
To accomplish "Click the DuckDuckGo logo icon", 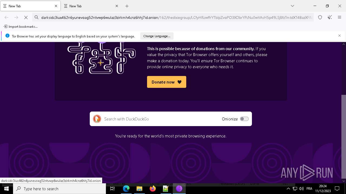I will (97, 119).
